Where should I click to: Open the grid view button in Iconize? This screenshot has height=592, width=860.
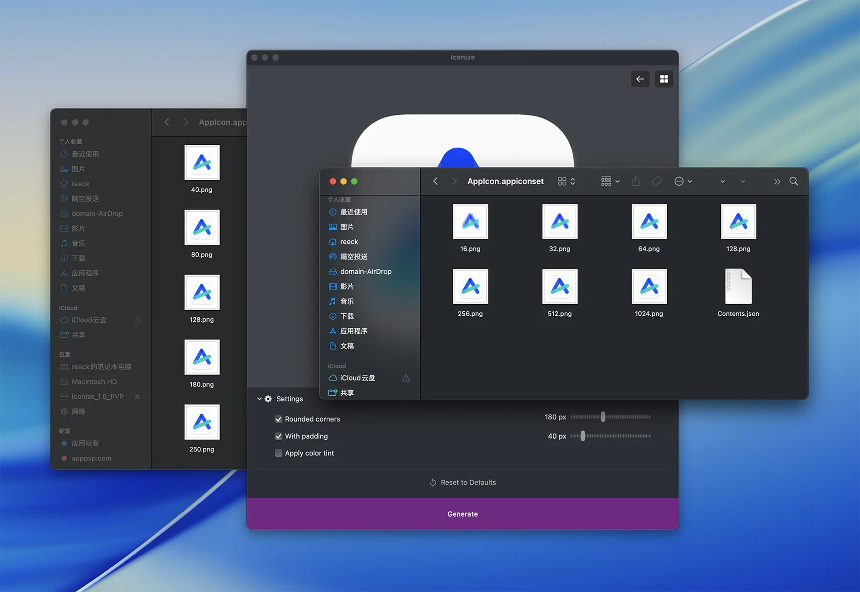point(664,79)
